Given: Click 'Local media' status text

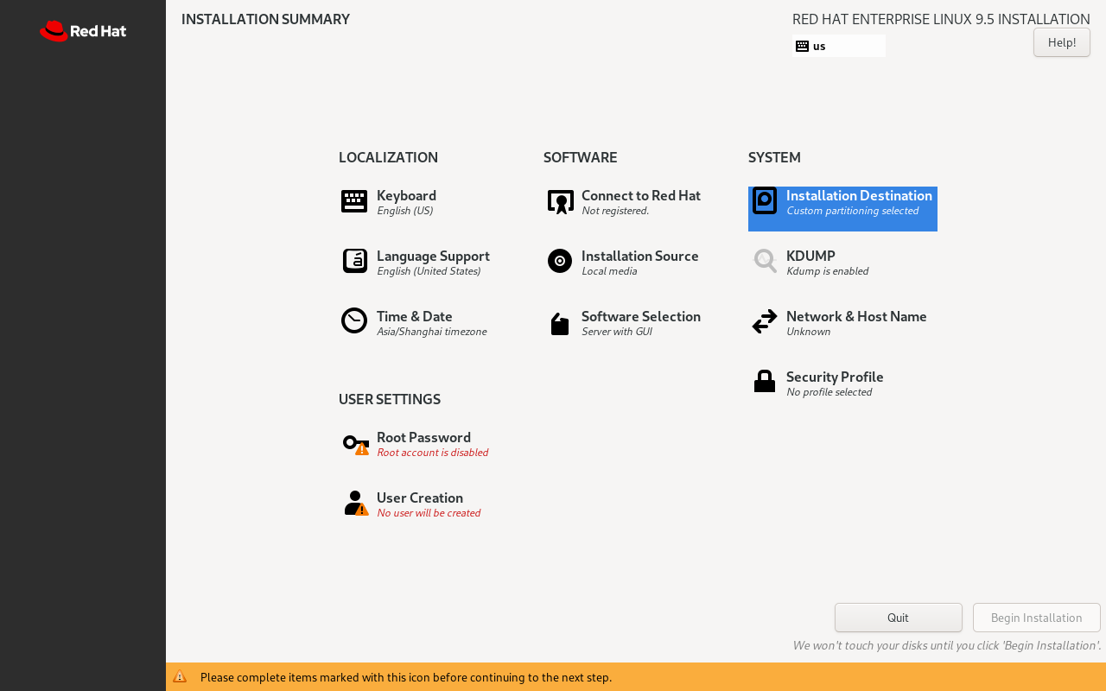Looking at the screenshot, I should click(x=609, y=271).
